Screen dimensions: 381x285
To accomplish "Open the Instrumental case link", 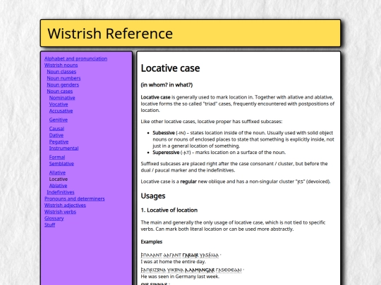I will (64, 148).
